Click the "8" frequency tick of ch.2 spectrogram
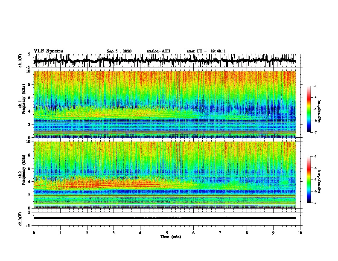This screenshot has height=261, width=338. [30, 155]
